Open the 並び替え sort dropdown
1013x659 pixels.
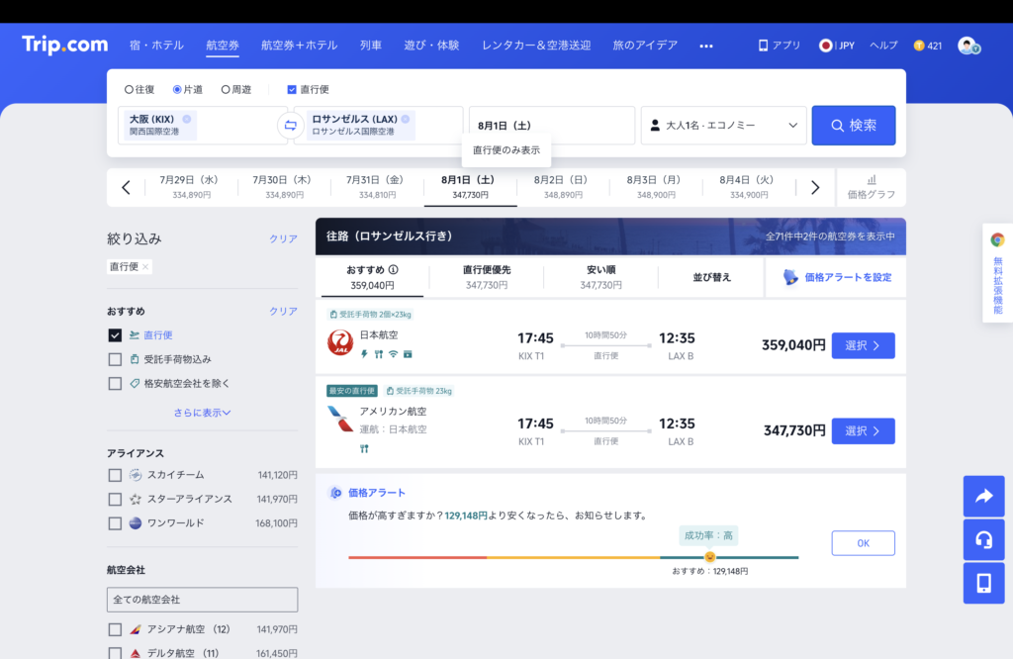click(x=712, y=277)
